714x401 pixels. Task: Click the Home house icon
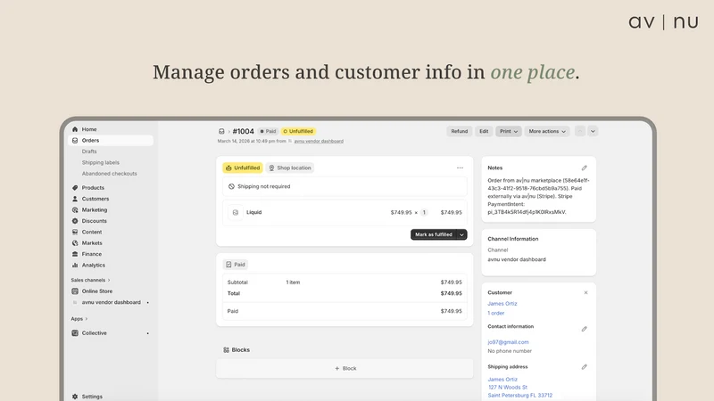coord(75,129)
